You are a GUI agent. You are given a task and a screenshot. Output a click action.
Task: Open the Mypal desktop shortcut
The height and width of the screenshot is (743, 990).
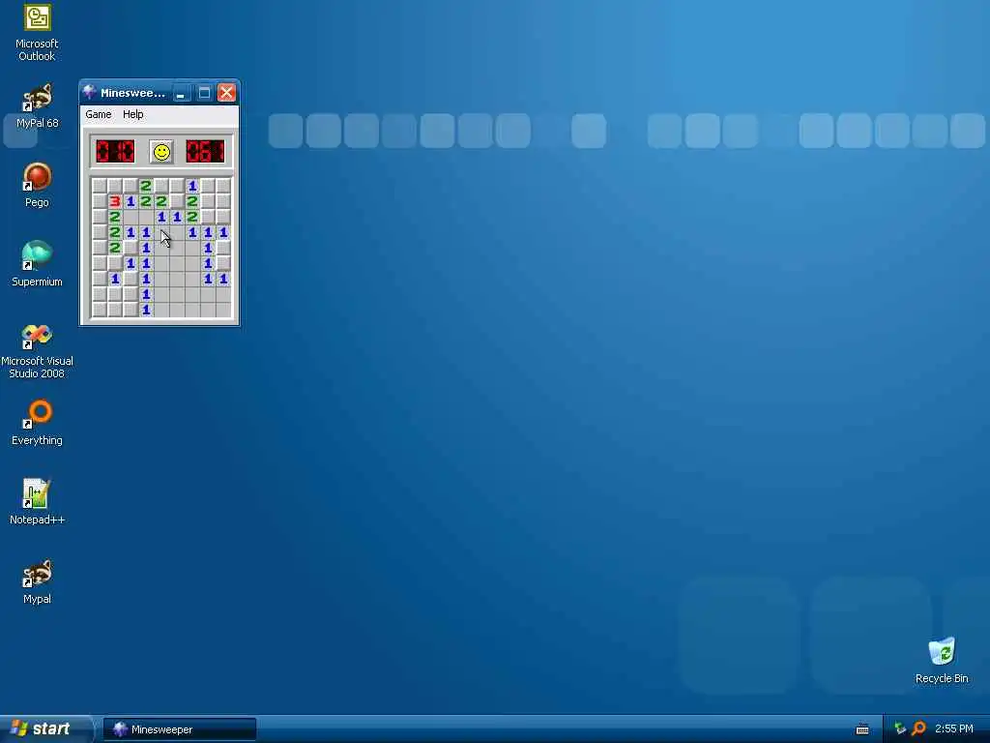point(37,581)
